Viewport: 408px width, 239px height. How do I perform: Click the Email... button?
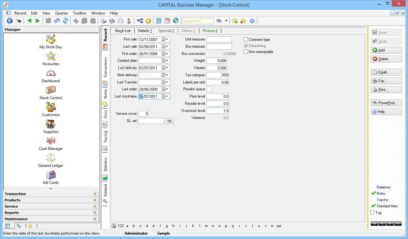[386, 72]
